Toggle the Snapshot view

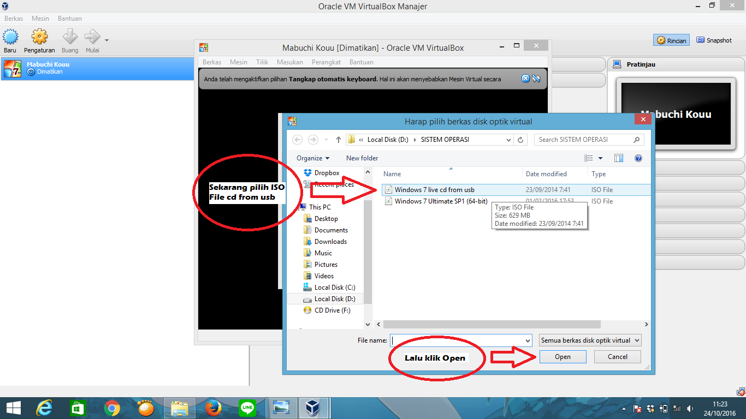coord(714,40)
